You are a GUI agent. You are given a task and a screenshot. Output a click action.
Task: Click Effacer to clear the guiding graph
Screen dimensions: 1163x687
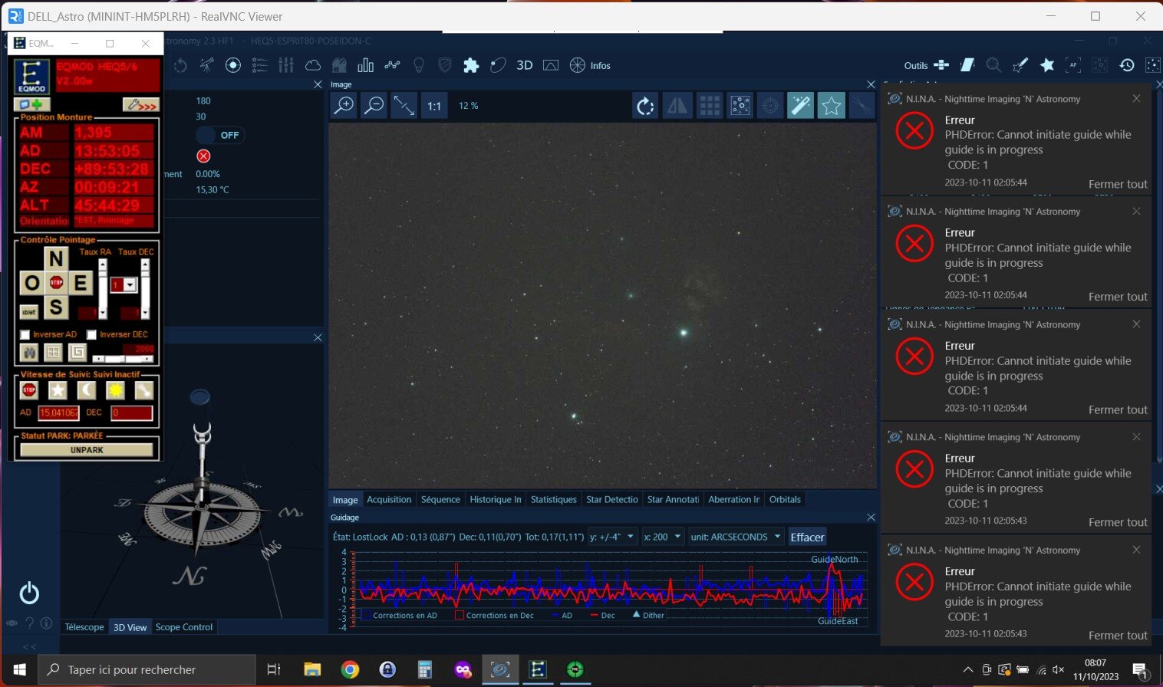click(807, 537)
